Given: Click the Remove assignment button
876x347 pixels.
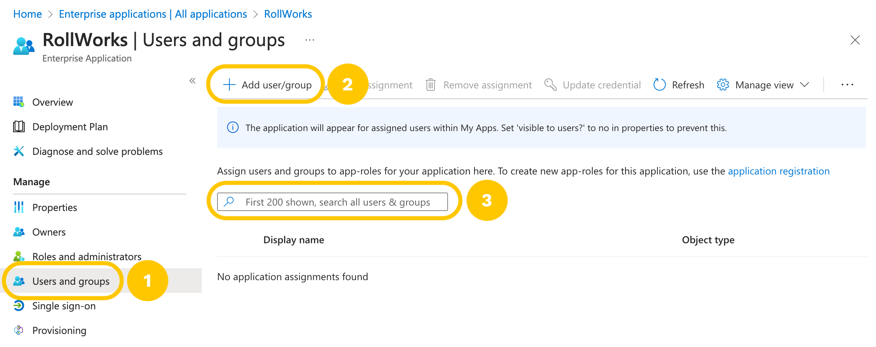Looking at the screenshot, I should [479, 85].
